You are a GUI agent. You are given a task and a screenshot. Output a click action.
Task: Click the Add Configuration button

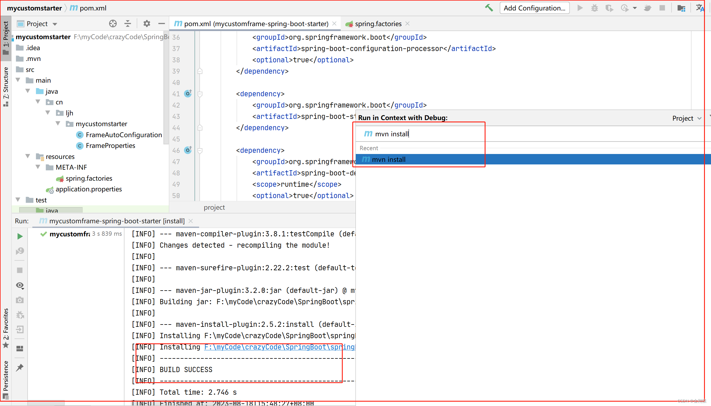(x=535, y=8)
